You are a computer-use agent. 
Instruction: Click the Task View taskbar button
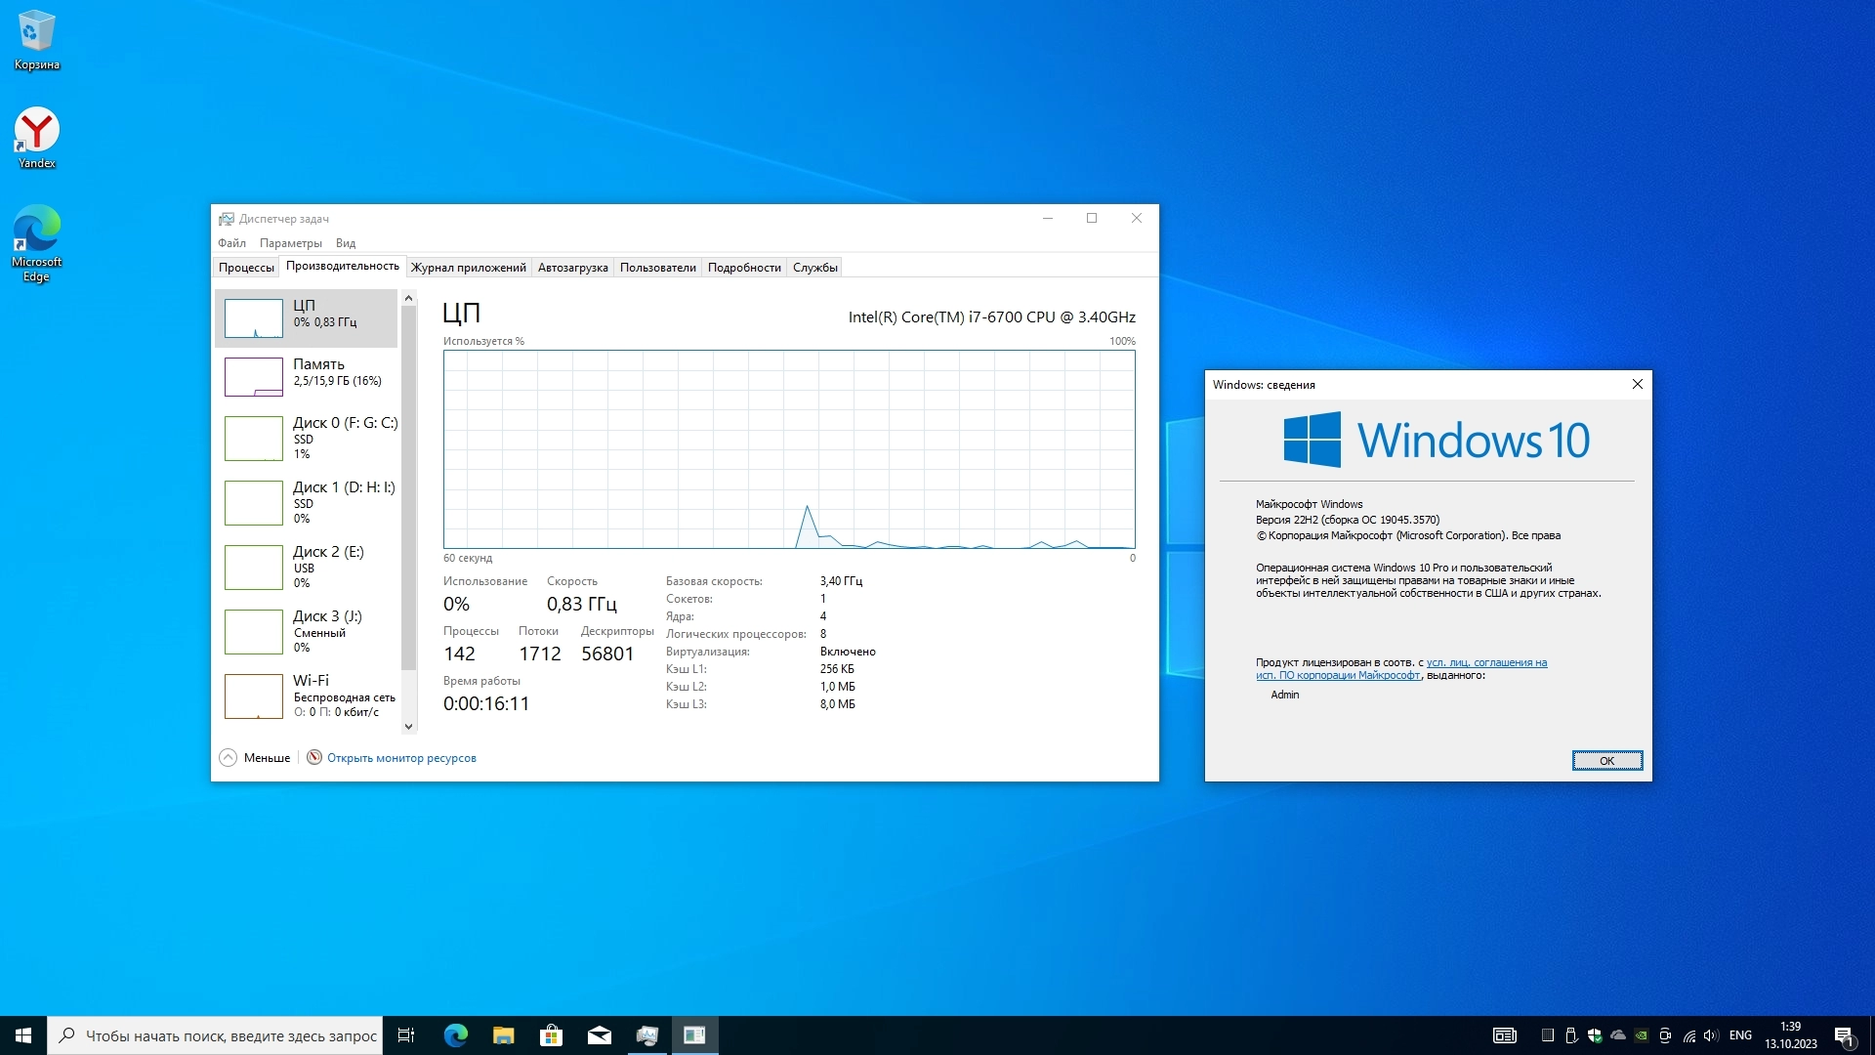pyautogui.click(x=406, y=1035)
